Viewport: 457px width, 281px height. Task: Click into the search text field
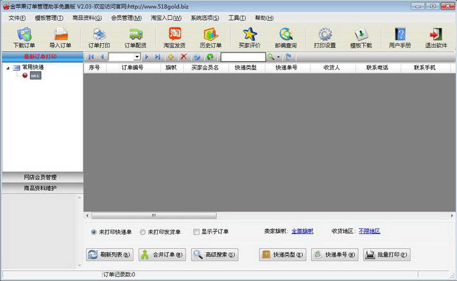pyautogui.click(x=243, y=57)
